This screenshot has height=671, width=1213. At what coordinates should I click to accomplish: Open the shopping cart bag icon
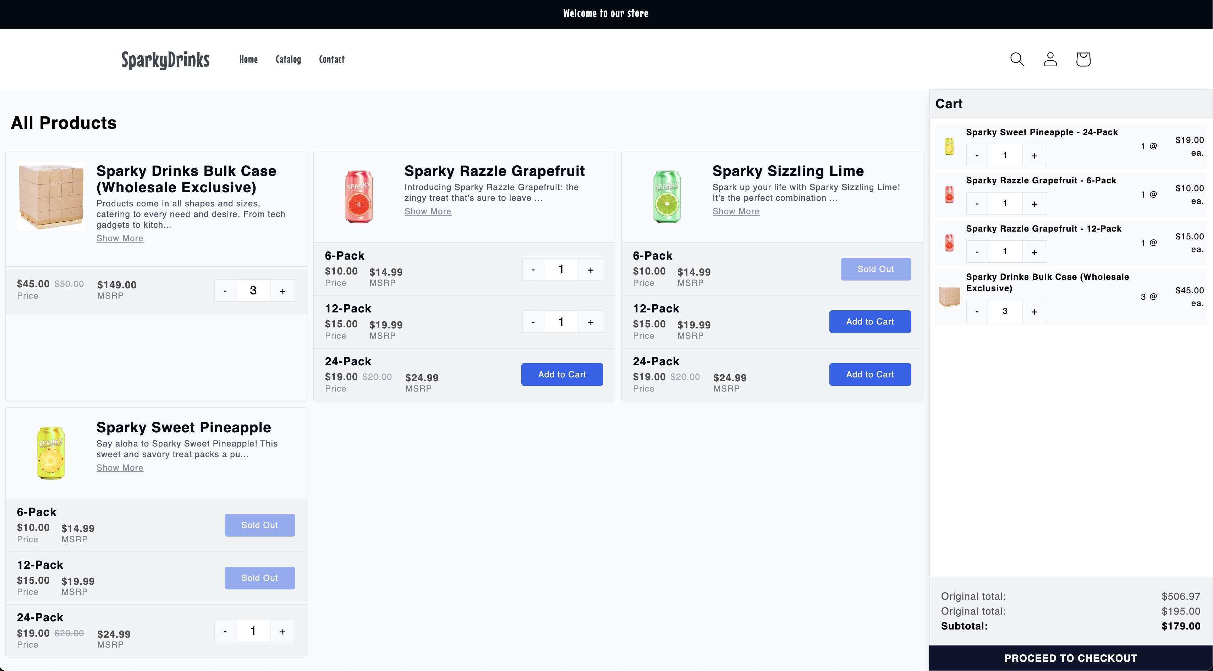[x=1083, y=59]
